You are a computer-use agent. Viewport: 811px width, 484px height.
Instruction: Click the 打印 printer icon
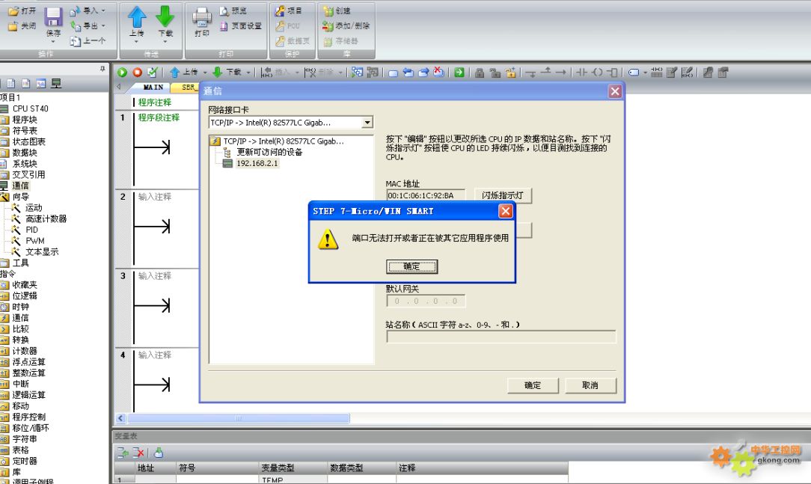click(202, 18)
